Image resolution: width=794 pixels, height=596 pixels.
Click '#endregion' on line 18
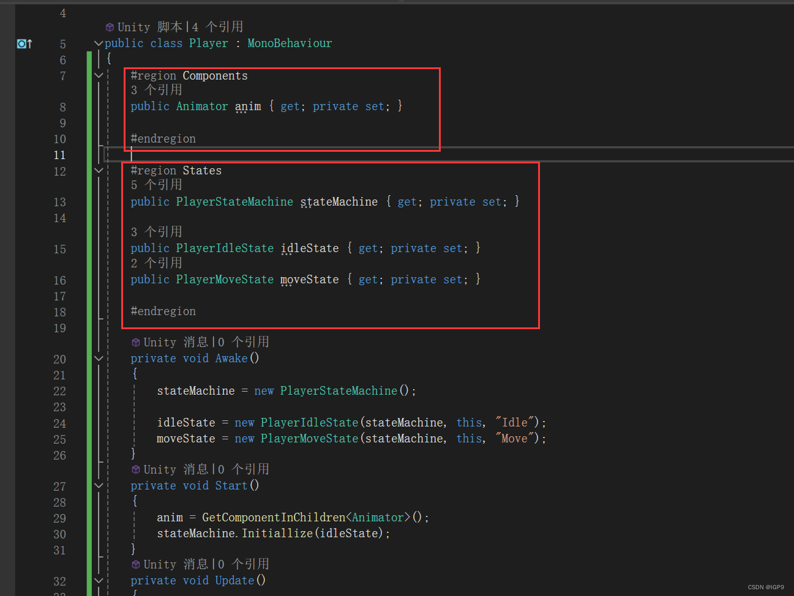163,311
